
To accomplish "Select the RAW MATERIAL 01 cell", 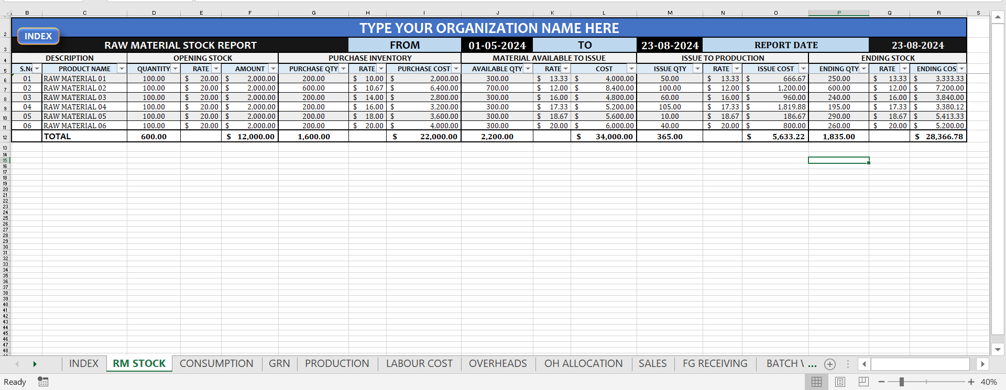I will (x=84, y=79).
